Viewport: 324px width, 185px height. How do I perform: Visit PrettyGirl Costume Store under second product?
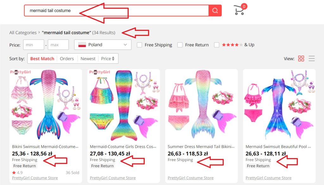pos(113,178)
